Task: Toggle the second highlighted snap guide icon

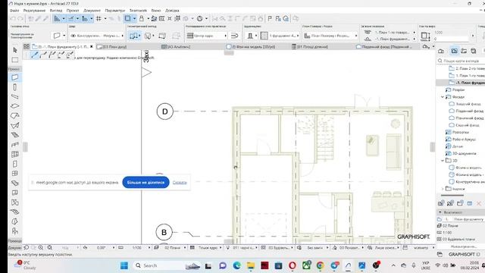Action: (71, 18)
